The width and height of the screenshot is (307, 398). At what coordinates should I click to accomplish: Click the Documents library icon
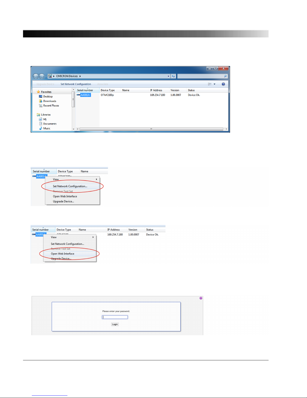41,124
